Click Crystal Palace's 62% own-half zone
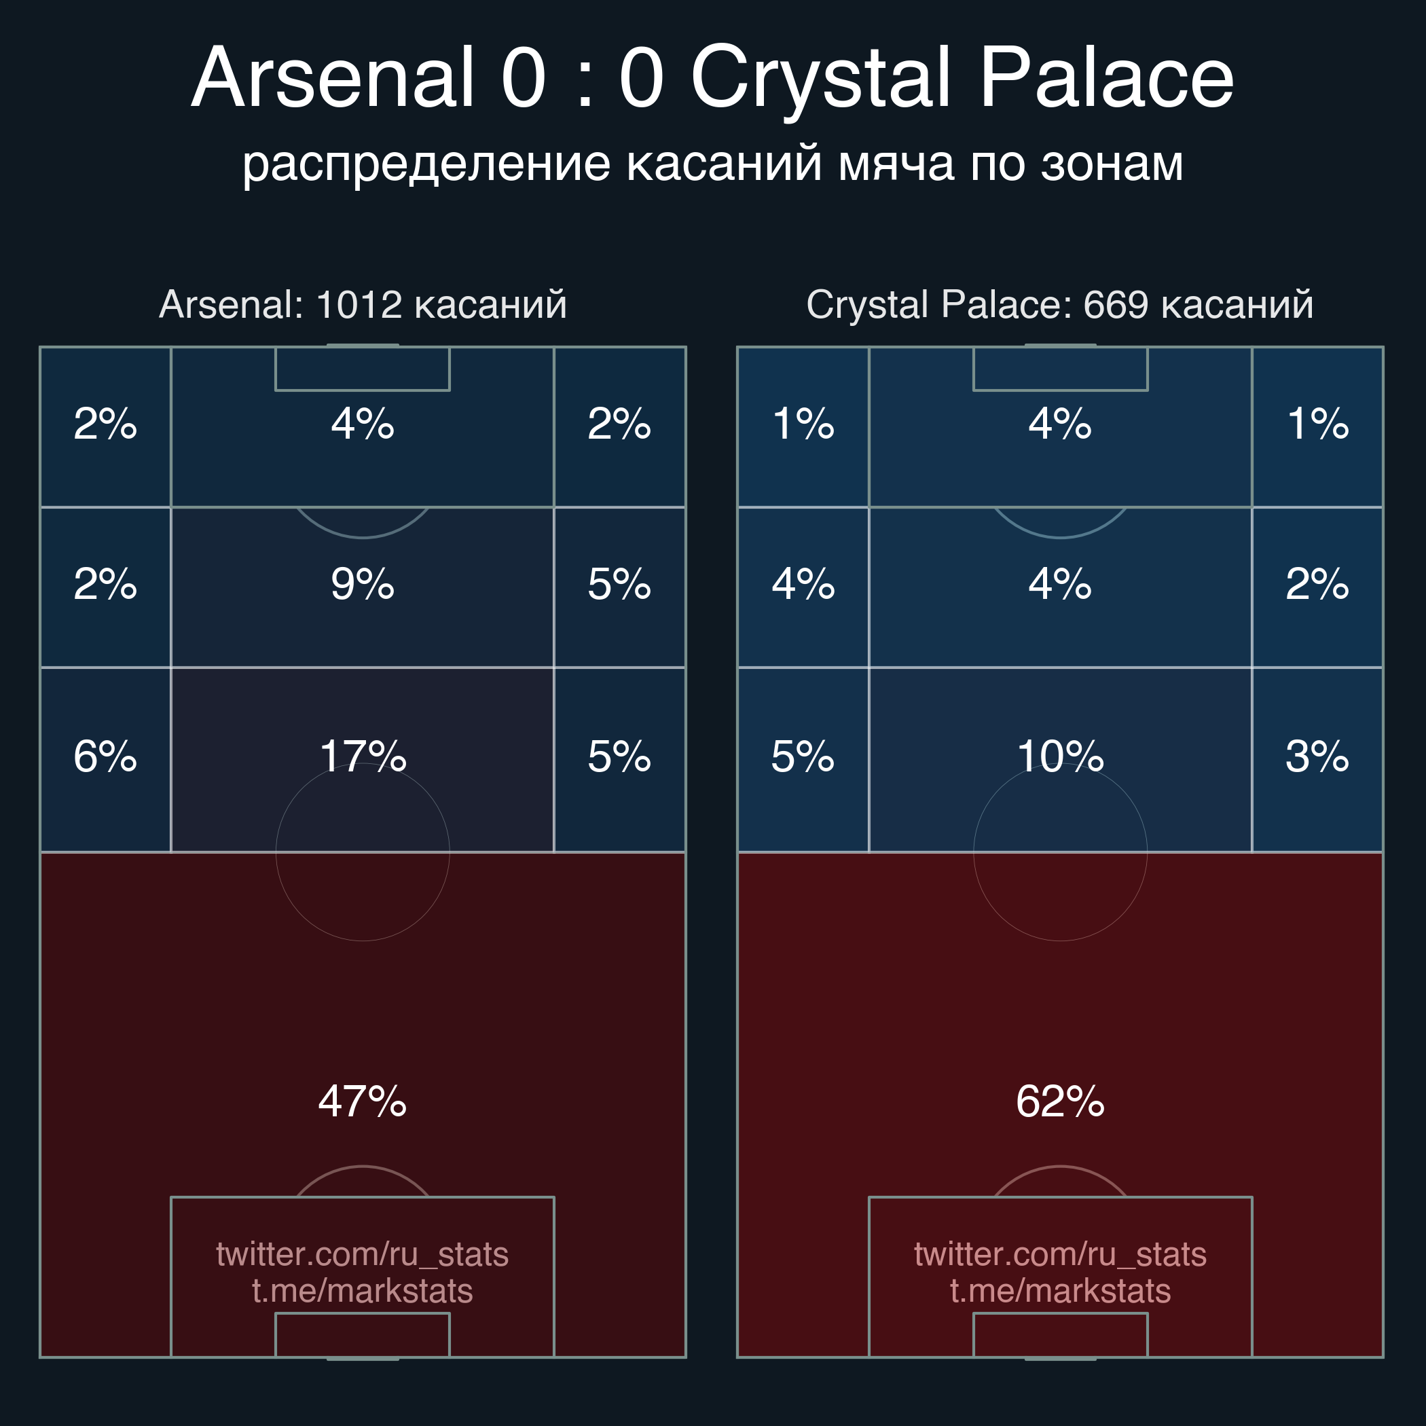 1060,1101
